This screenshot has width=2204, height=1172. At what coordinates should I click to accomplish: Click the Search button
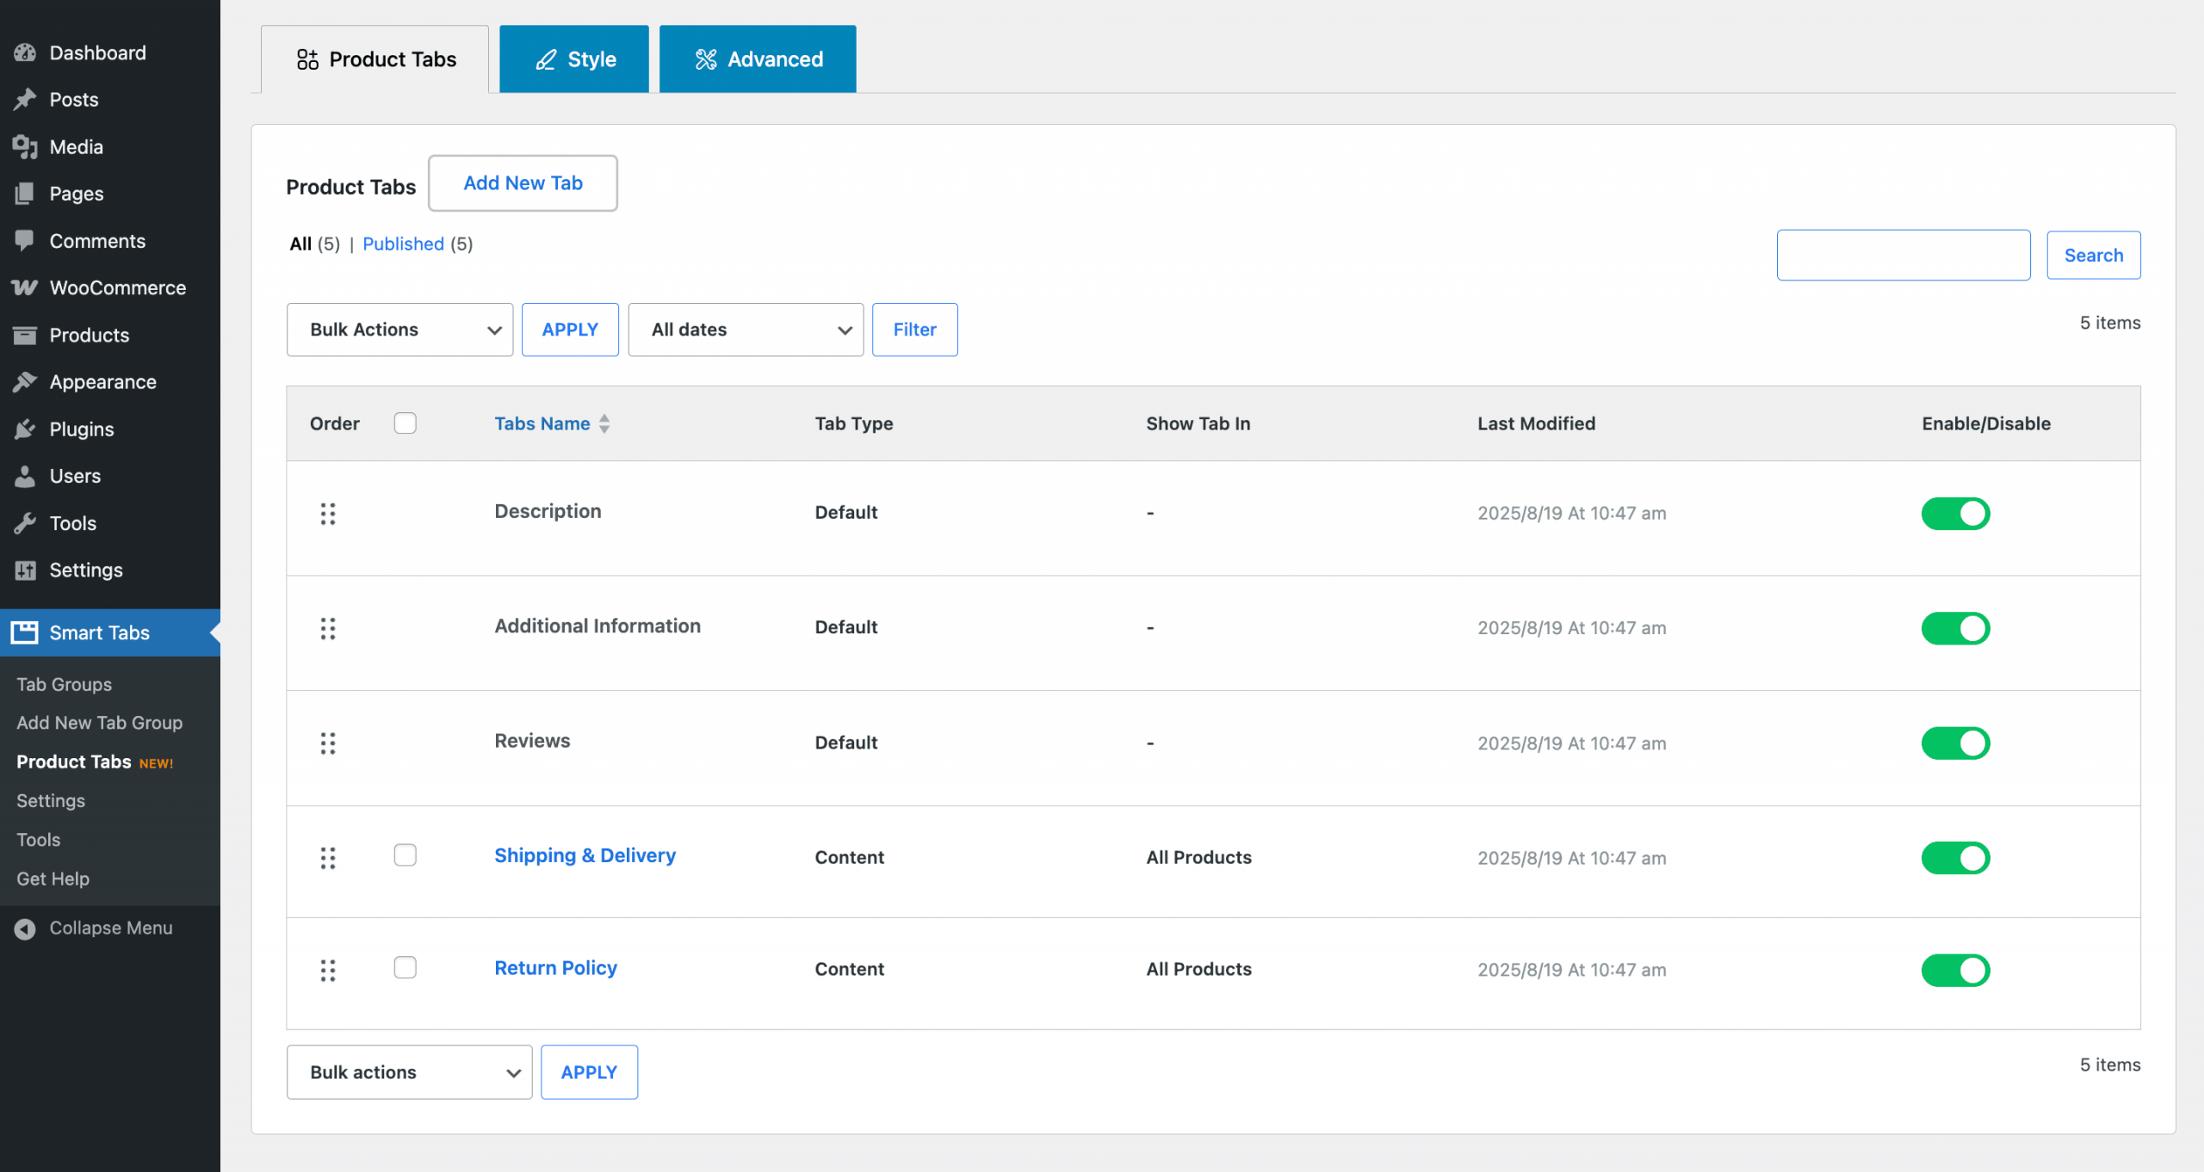(x=2094, y=256)
